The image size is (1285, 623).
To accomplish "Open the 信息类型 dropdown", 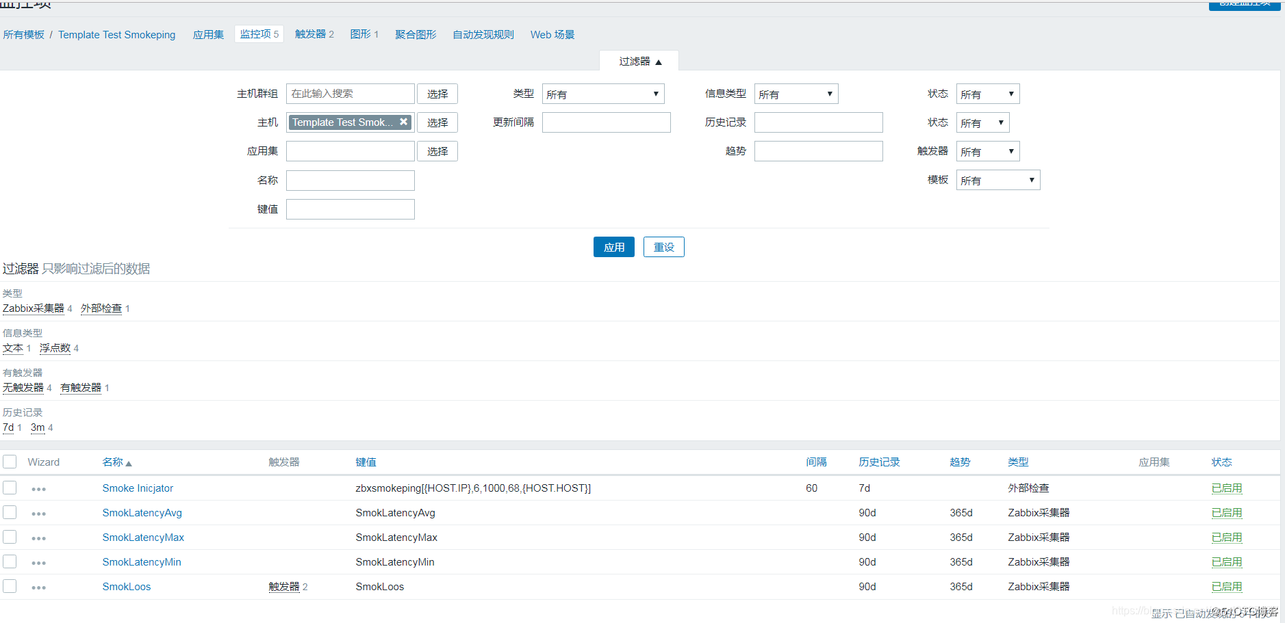I will click(796, 94).
